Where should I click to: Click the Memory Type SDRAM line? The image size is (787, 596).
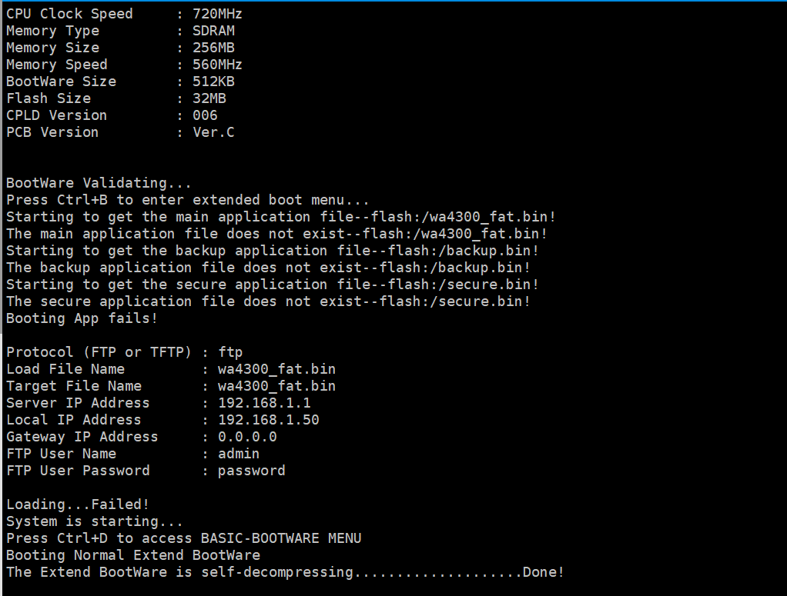click(x=120, y=31)
